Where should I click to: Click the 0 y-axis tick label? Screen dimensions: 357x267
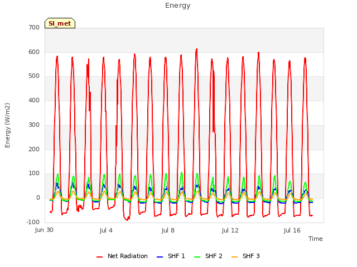coord(38,198)
